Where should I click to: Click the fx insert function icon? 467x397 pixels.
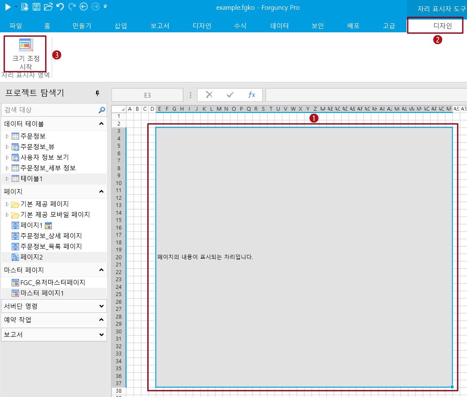click(x=251, y=95)
